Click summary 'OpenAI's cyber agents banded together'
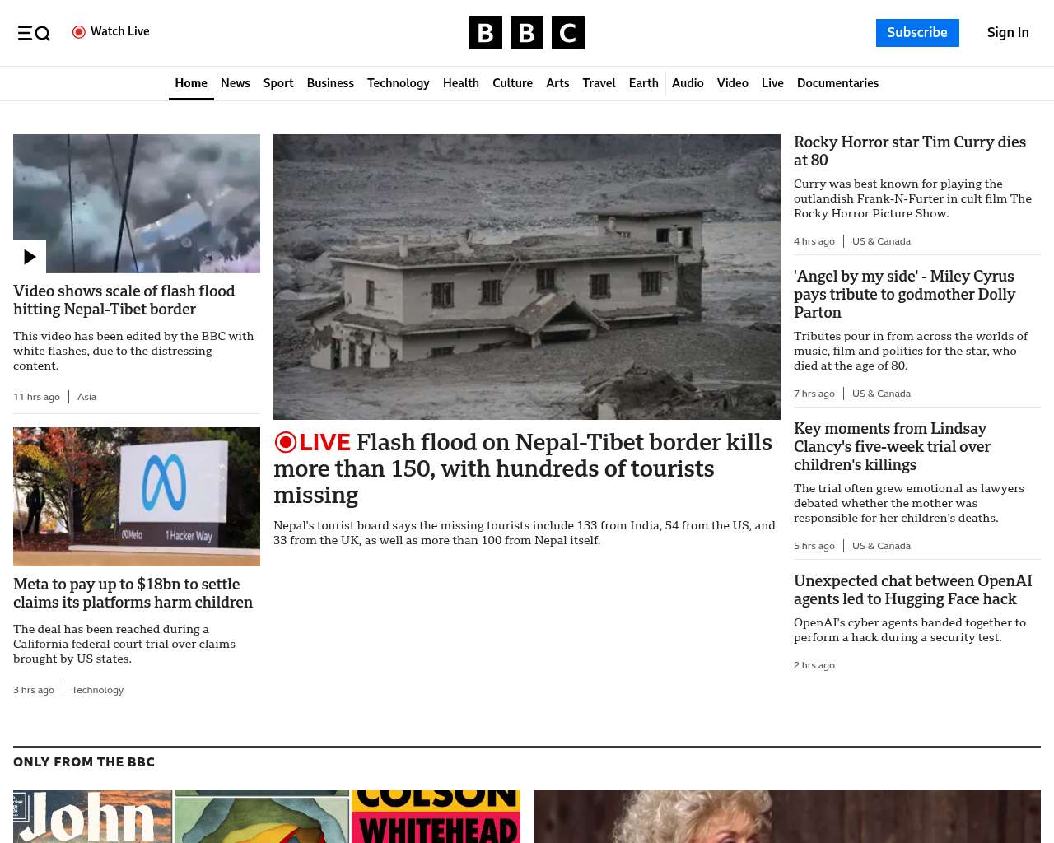Image resolution: width=1054 pixels, height=843 pixels. coord(910,630)
